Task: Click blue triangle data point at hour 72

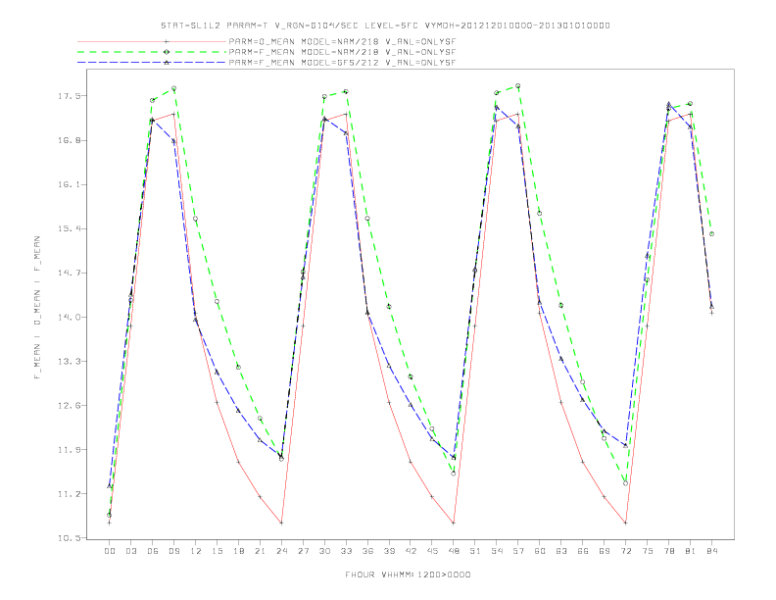Action: [x=625, y=445]
